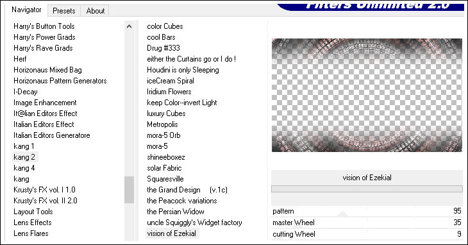Click the progress bar under vision of Ezekial
468x245 pixels.
[367, 189]
